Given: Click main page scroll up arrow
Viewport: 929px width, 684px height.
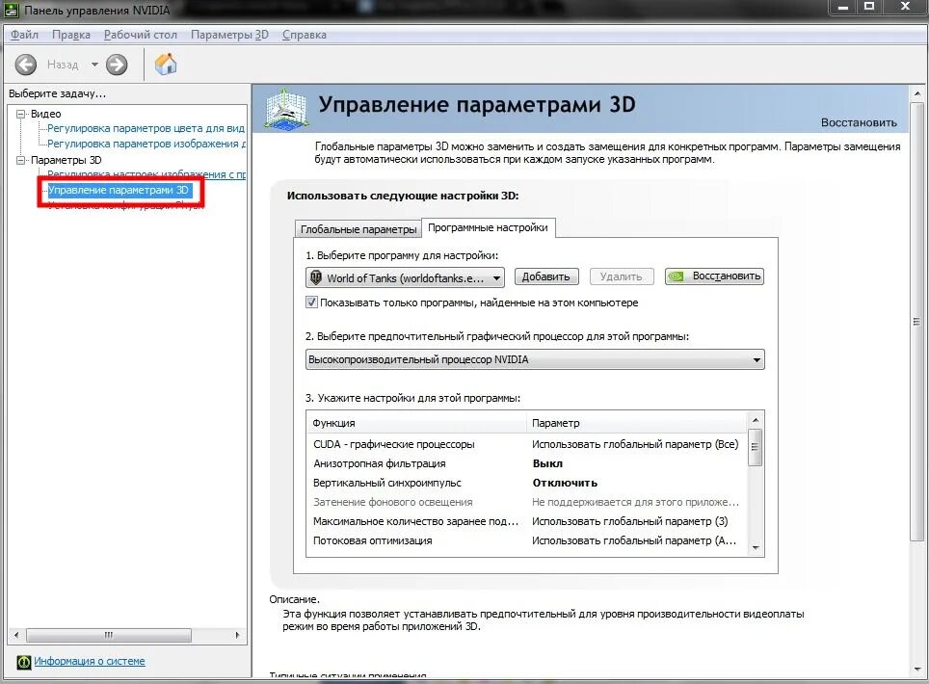Looking at the screenshot, I should point(917,93).
